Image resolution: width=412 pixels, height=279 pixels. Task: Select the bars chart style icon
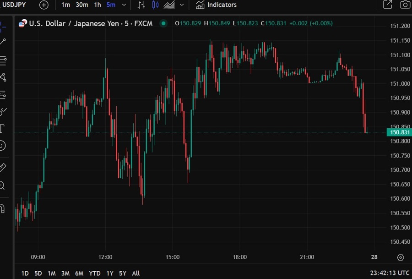coord(141,5)
